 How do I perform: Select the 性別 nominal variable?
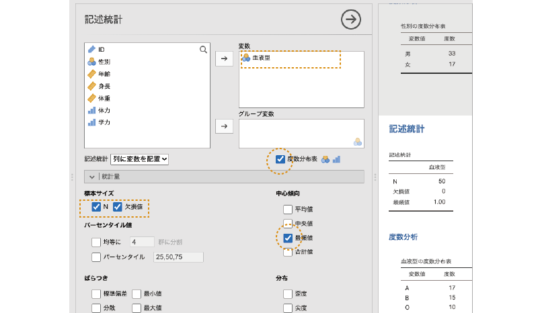point(104,62)
